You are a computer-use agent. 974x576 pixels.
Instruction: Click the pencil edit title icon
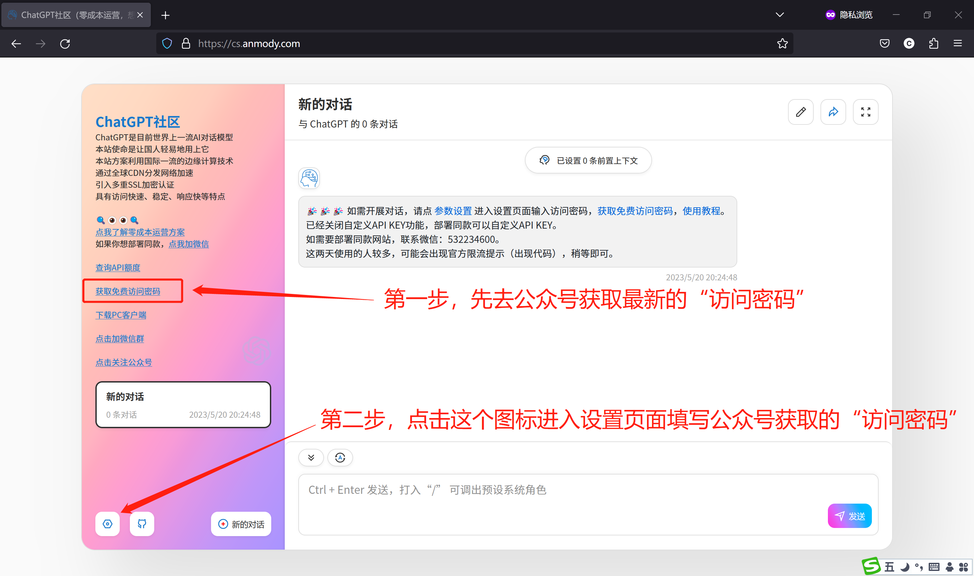click(801, 112)
